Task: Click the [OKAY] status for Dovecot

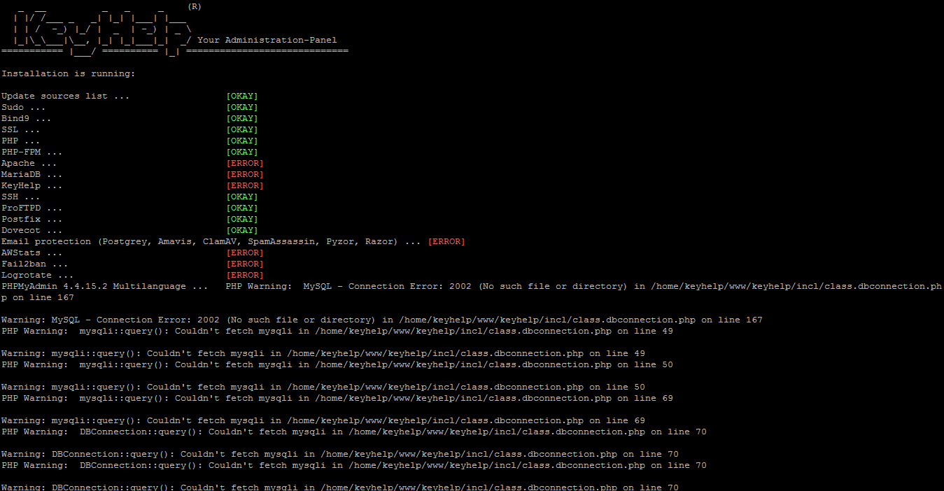Action: 241,230
